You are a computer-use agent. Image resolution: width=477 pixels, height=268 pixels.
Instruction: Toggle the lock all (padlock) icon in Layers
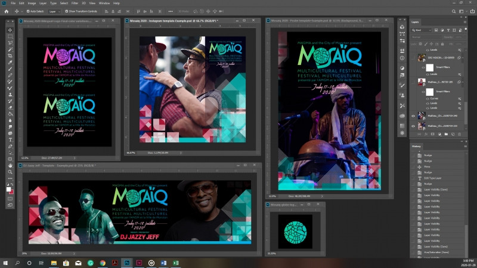(x=442, y=43)
